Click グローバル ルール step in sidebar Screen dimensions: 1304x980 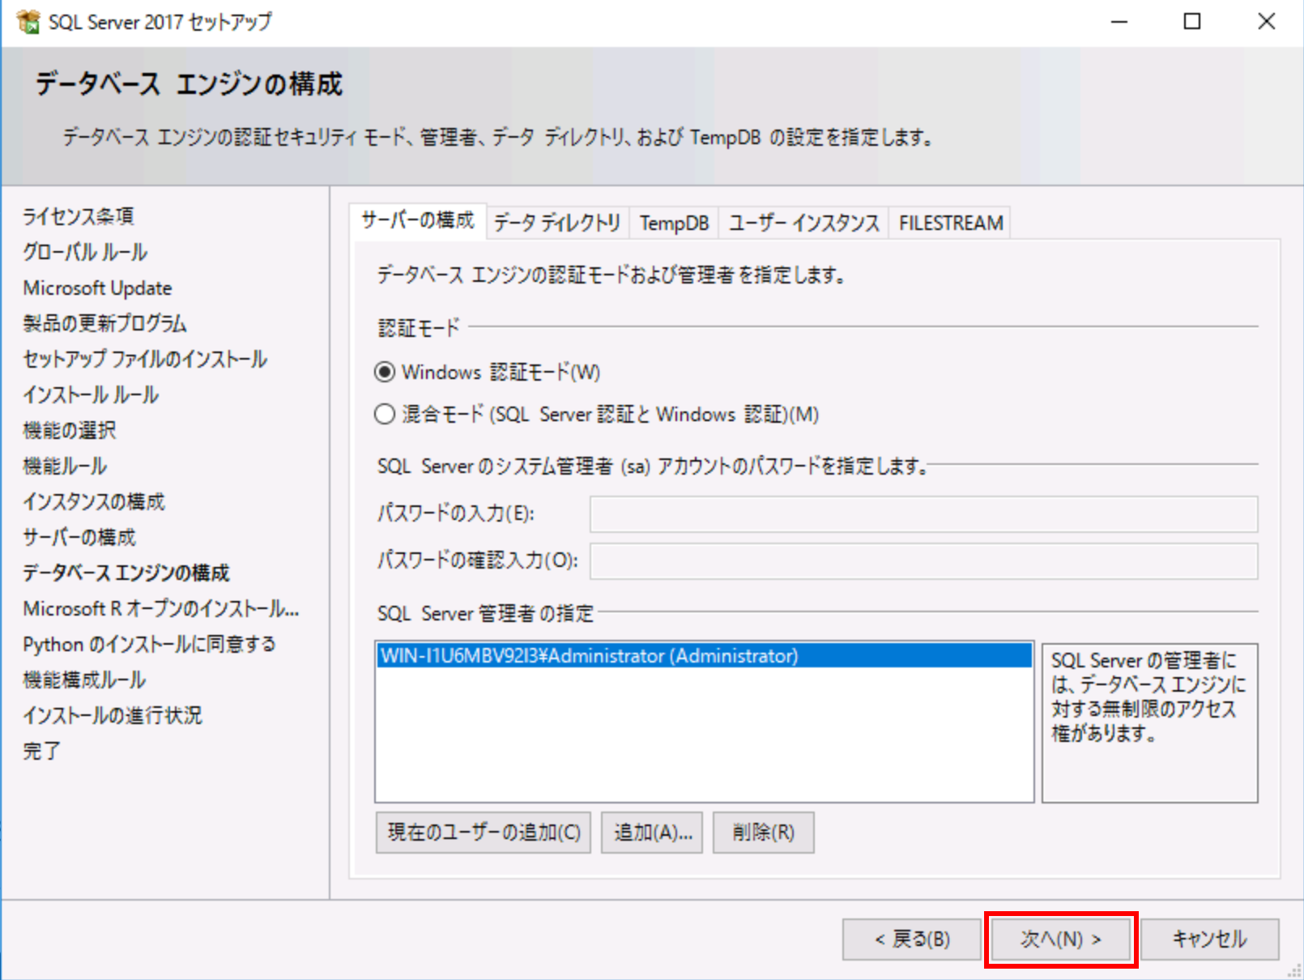pos(85,252)
